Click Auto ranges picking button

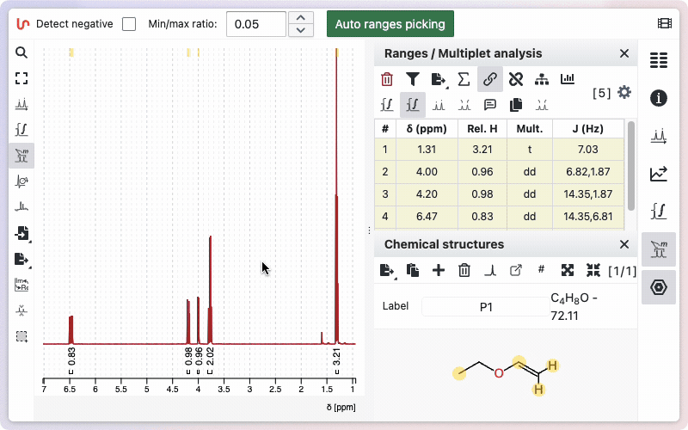click(390, 24)
